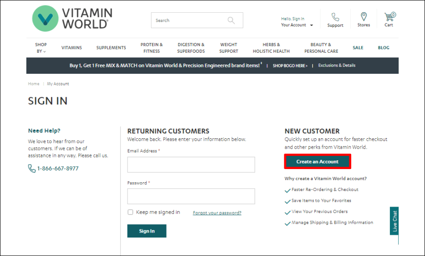Focus the Password field
The width and height of the screenshot is (425, 256).
[x=191, y=196]
